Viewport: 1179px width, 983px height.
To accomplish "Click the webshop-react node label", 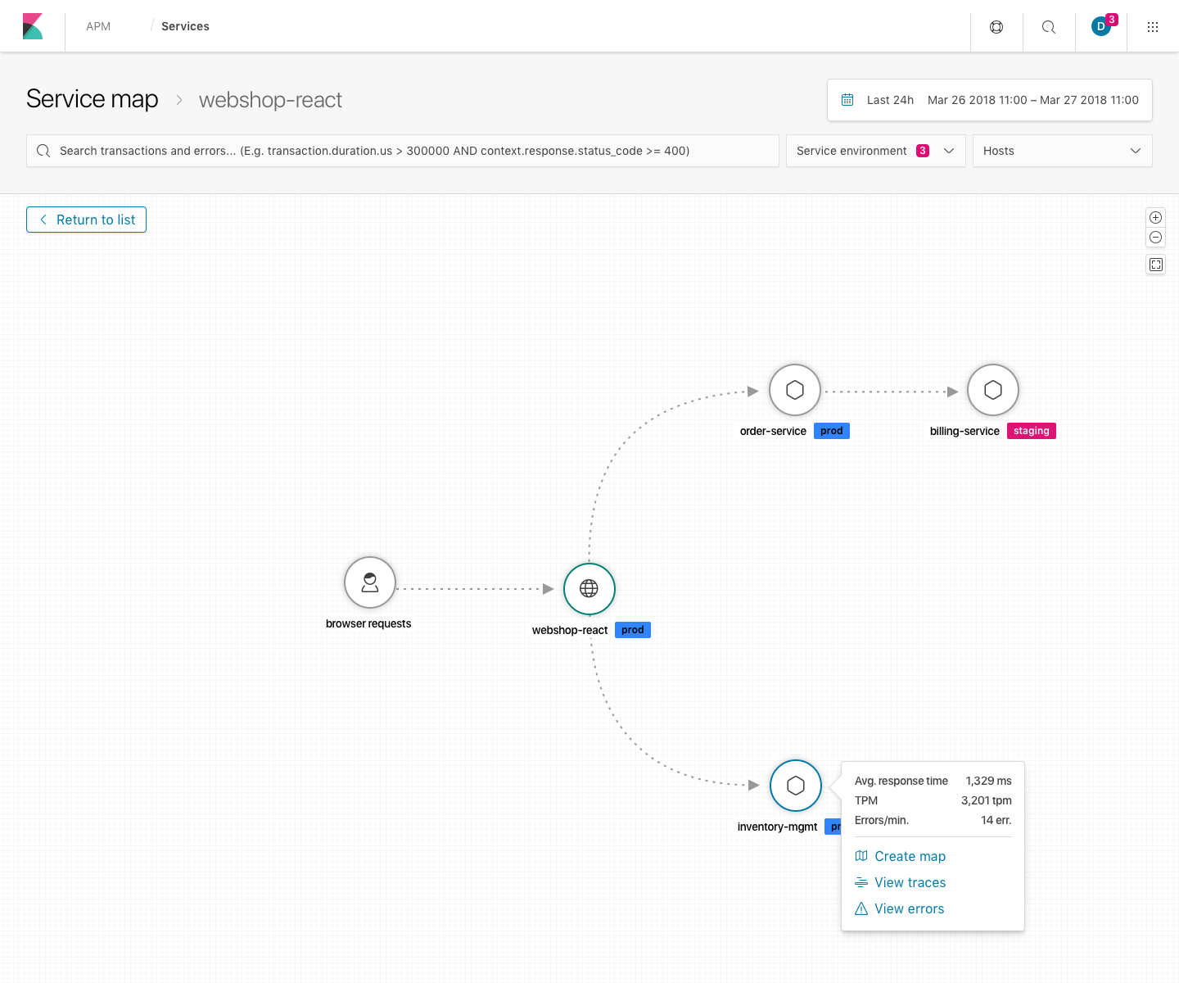I will pos(570,630).
